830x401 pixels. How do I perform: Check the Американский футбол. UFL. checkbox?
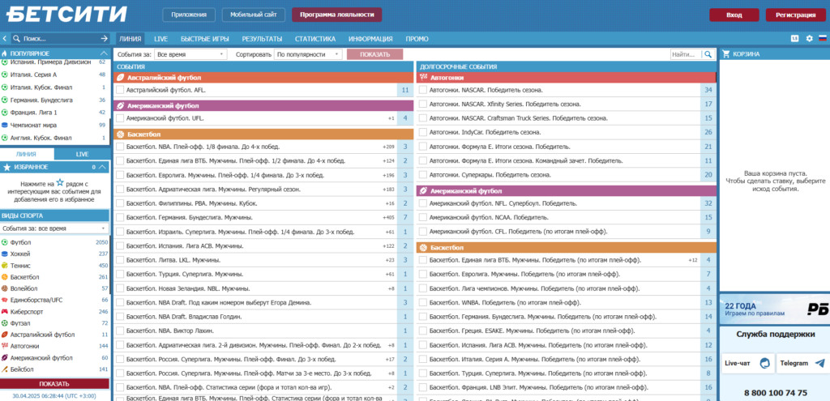click(x=120, y=118)
